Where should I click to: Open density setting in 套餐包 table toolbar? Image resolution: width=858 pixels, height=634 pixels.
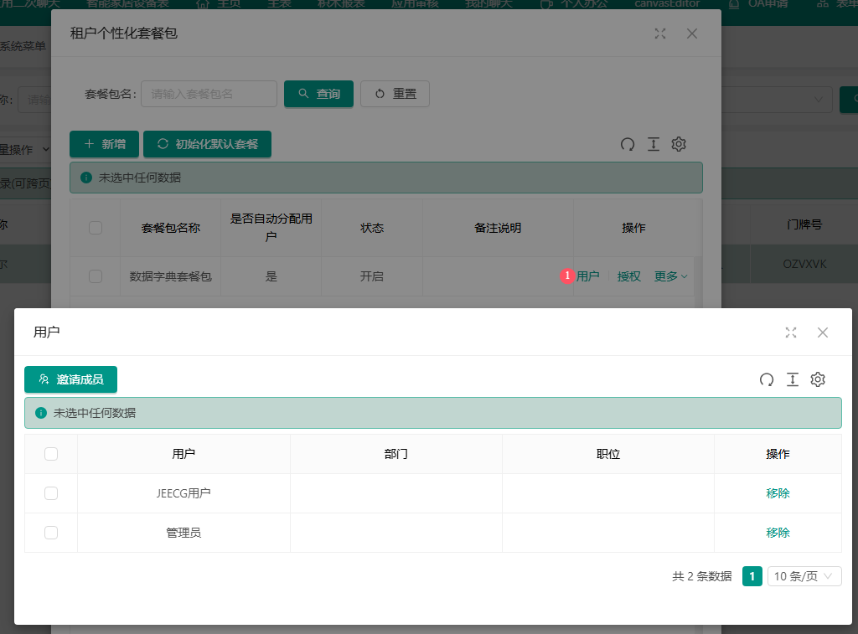click(654, 144)
